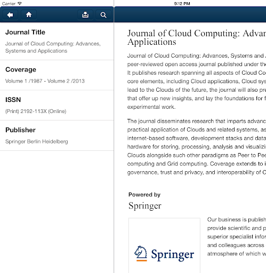Tap the download/save icon in toolbar
Screen dimensions: 266x273
(x=85, y=15)
